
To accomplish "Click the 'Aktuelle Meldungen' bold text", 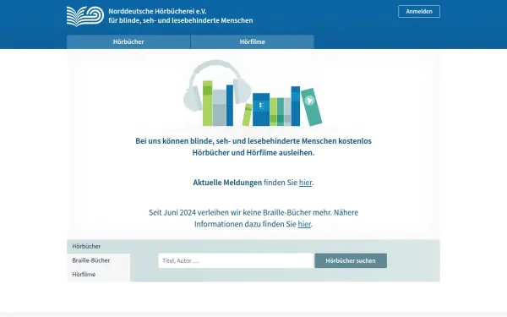I will point(227,183).
